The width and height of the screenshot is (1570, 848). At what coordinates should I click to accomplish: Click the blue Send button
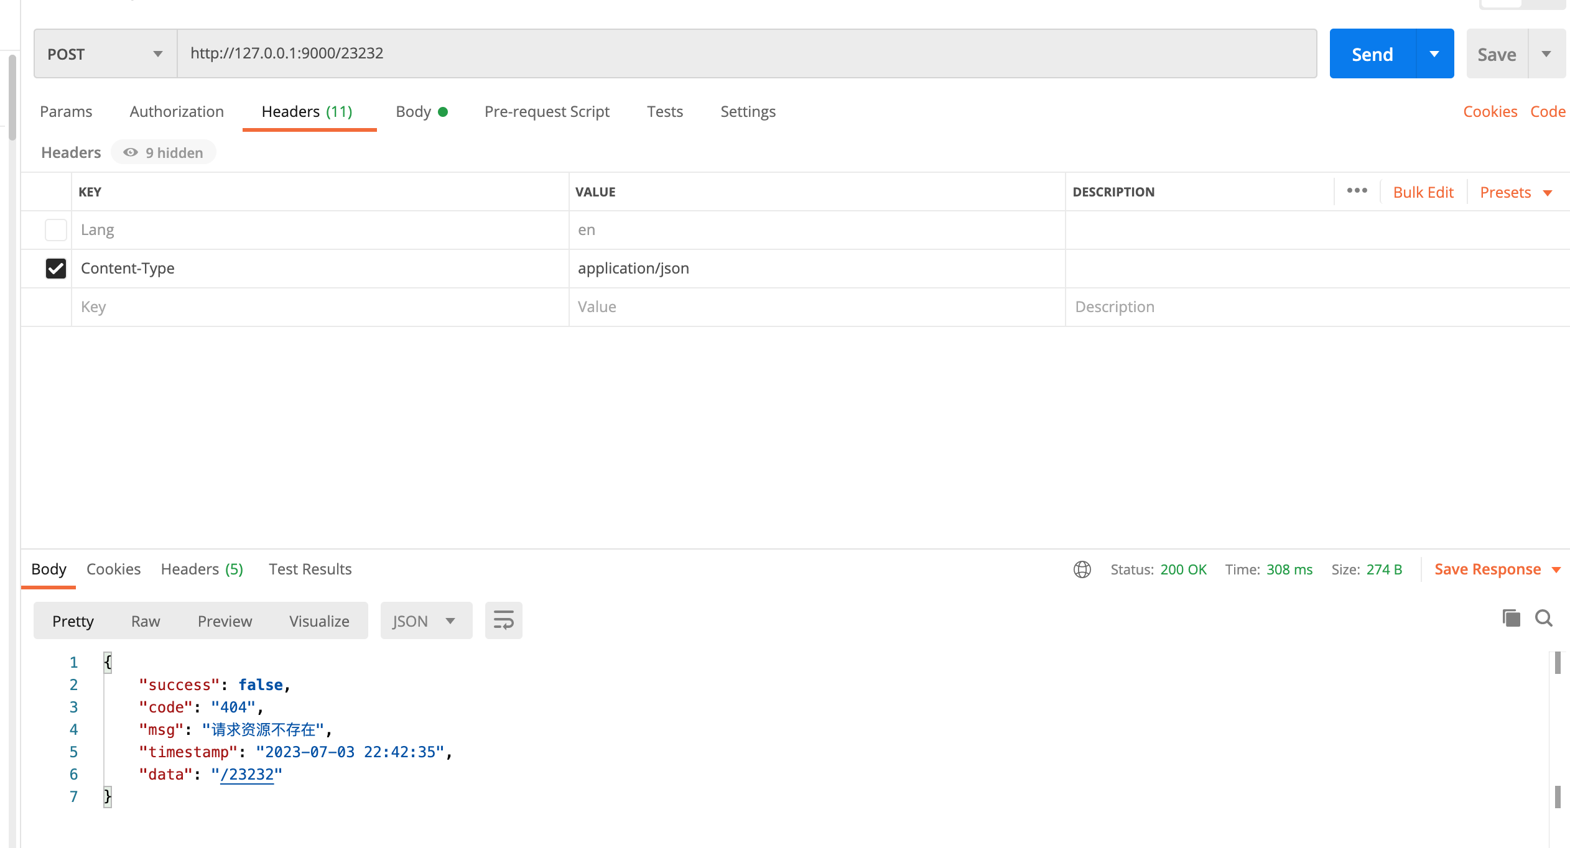pos(1372,54)
